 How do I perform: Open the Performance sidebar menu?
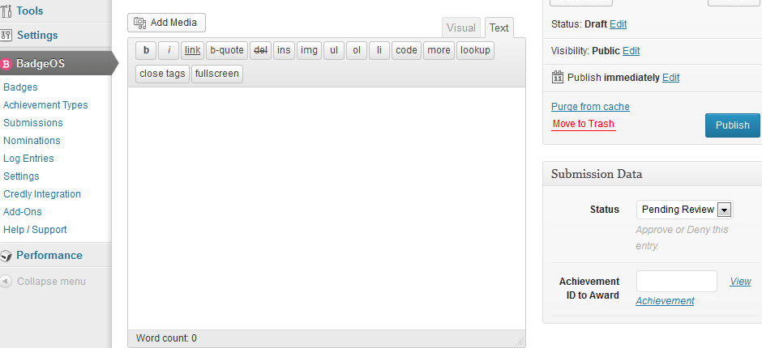[x=49, y=255]
